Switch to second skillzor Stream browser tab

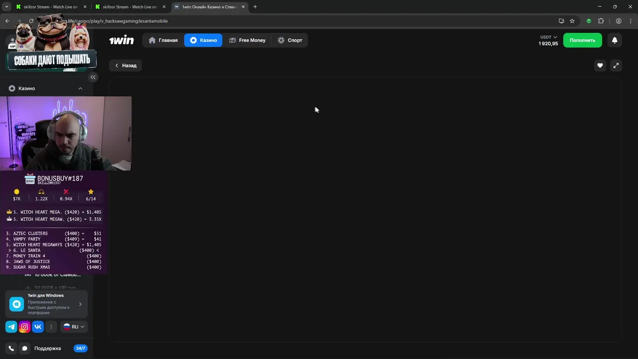pyautogui.click(x=130, y=7)
